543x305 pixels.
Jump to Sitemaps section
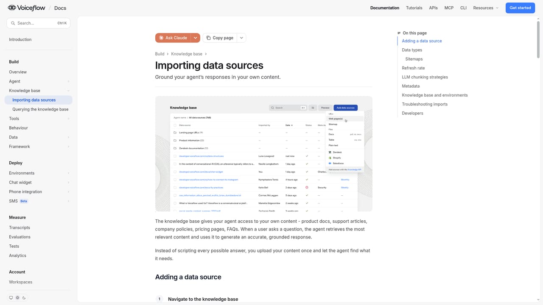click(x=414, y=59)
